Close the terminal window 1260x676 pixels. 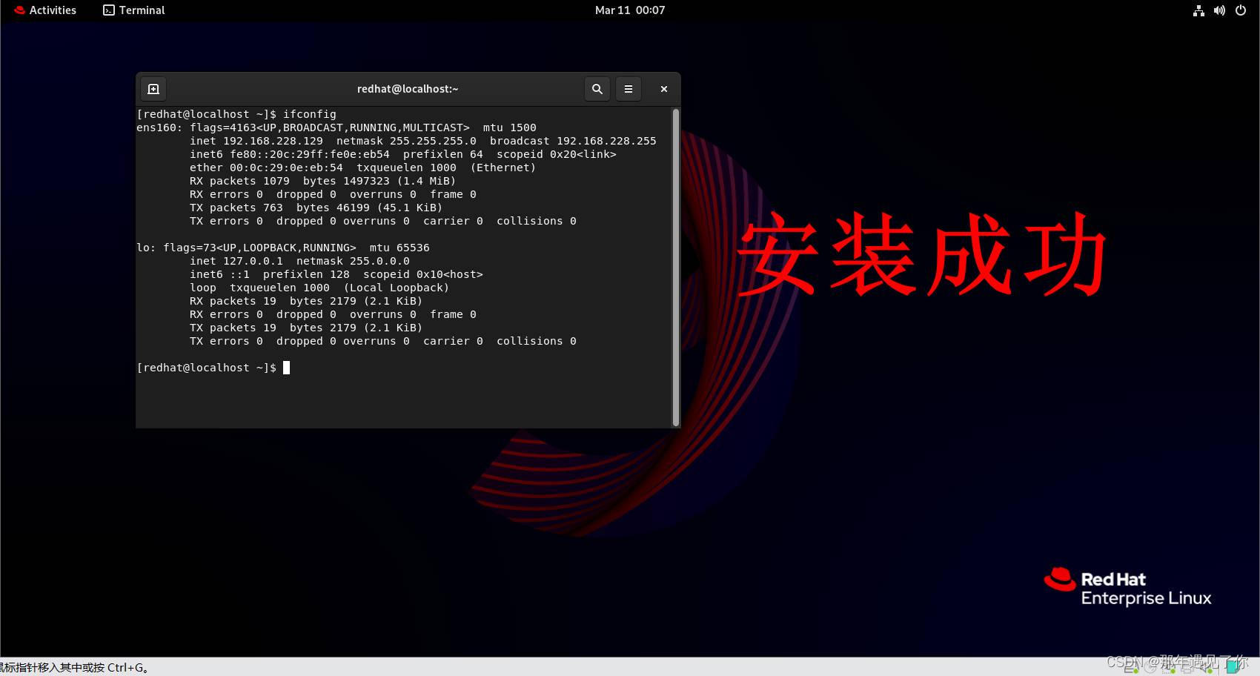pos(663,89)
